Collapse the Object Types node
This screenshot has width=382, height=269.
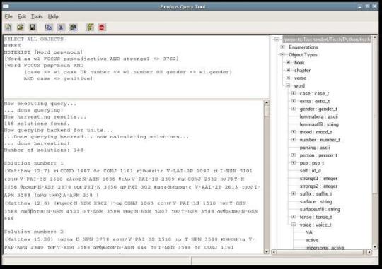point(282,55)
